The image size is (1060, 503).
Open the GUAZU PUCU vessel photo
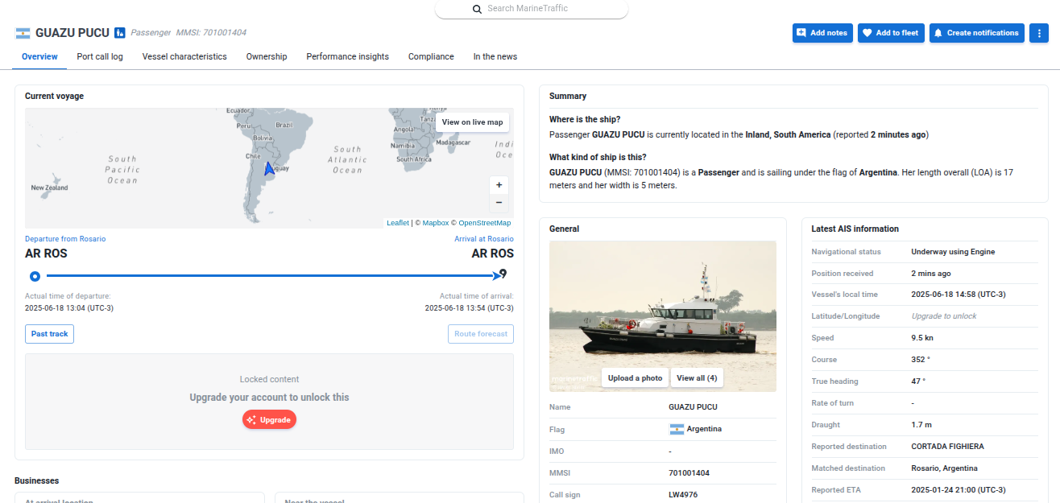tap(663, 316)
